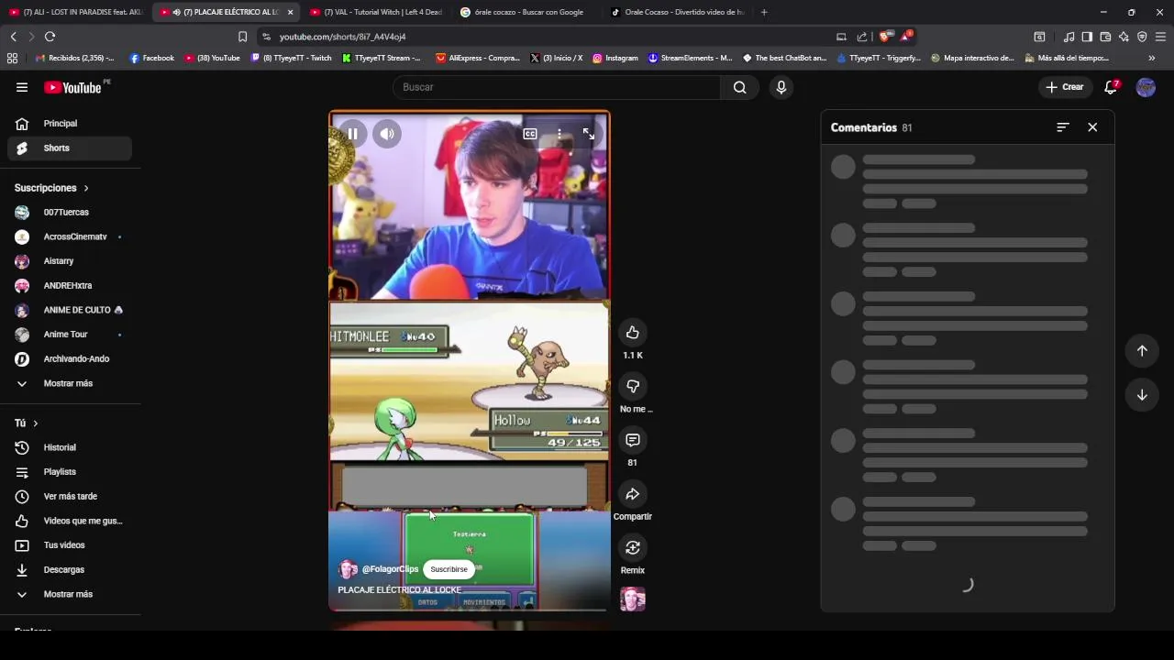This screenshot has width=1174, height=660.
Task: Expand the lower Mostrar más under Descargas
Action: [x=70, y=594]
